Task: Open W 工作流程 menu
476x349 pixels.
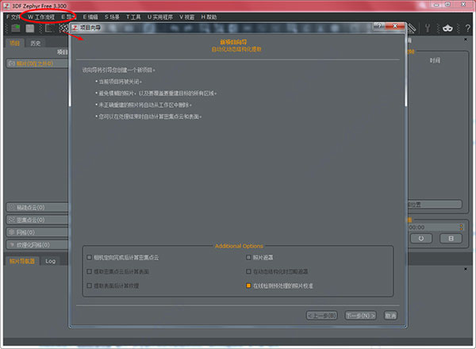Action: (x=41, y=17)
